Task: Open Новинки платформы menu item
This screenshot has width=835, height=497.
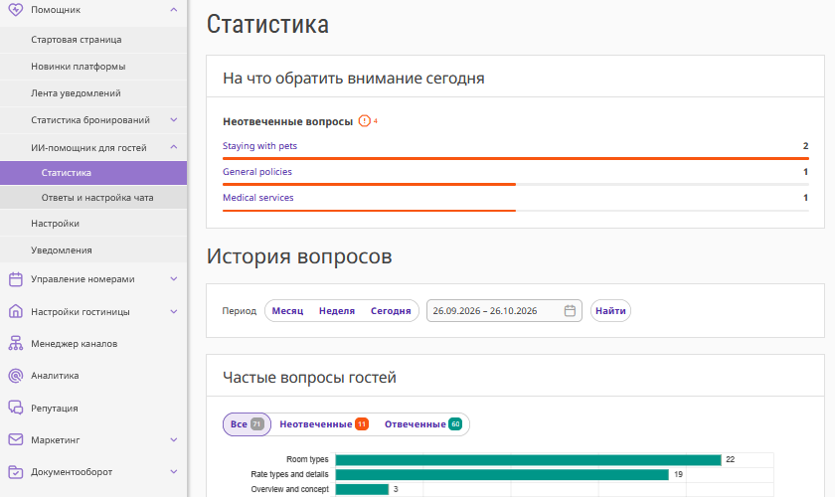Action: coord(93,67)
